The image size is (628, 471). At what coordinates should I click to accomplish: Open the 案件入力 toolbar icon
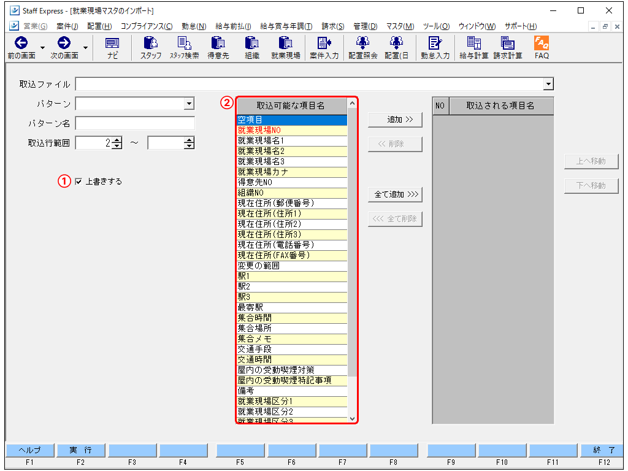click(324, 44)
